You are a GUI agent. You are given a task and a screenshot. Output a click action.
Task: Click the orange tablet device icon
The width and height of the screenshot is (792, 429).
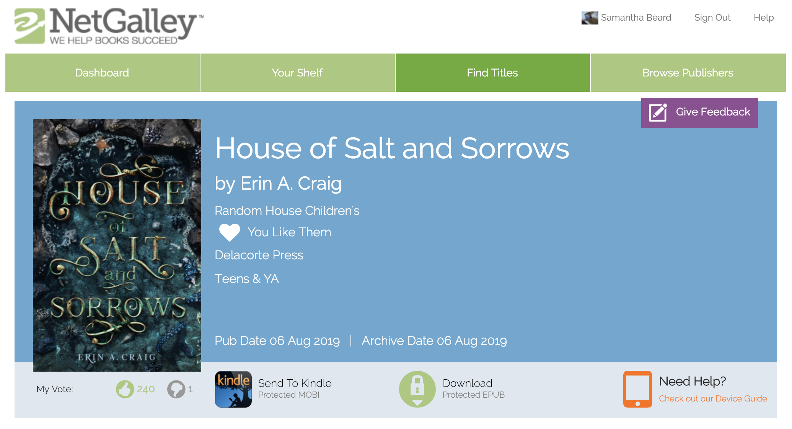[x=637, y=389]
